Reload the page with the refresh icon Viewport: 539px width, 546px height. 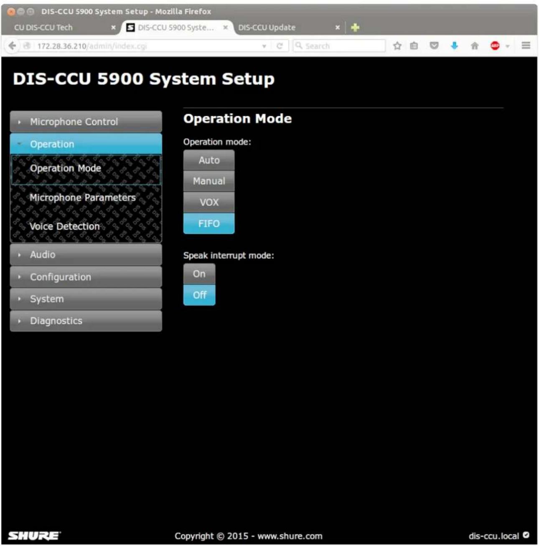[x=280, y=46]
